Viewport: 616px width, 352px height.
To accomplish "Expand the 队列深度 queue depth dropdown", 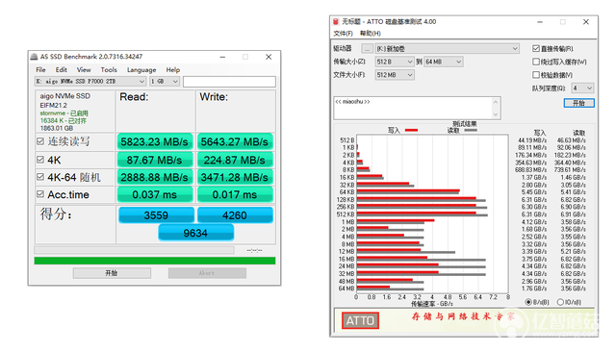I will click(x=582, y=88).
